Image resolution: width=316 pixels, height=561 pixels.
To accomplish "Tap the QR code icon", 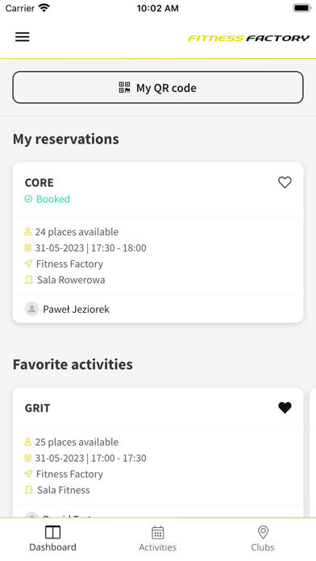I will [x=124, y=88].
